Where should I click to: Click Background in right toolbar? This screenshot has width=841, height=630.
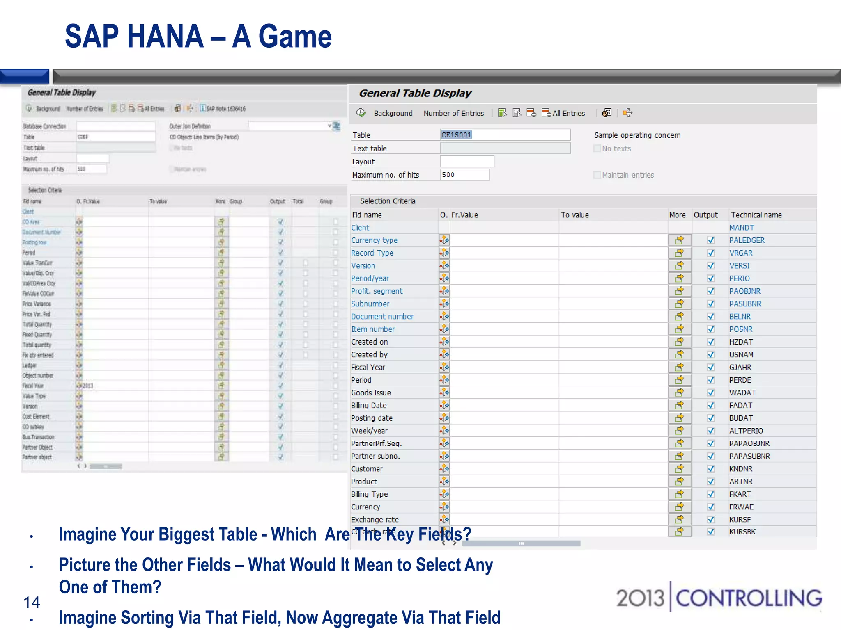click(x=393, y=113)
